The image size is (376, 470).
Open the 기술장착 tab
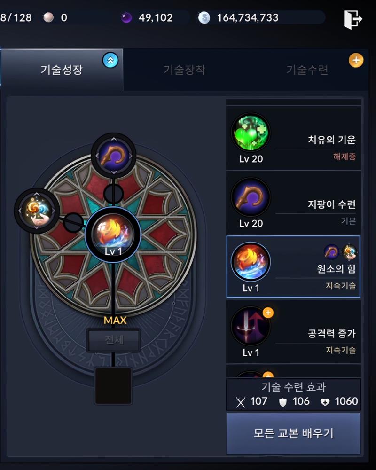(x=184, y=70)
